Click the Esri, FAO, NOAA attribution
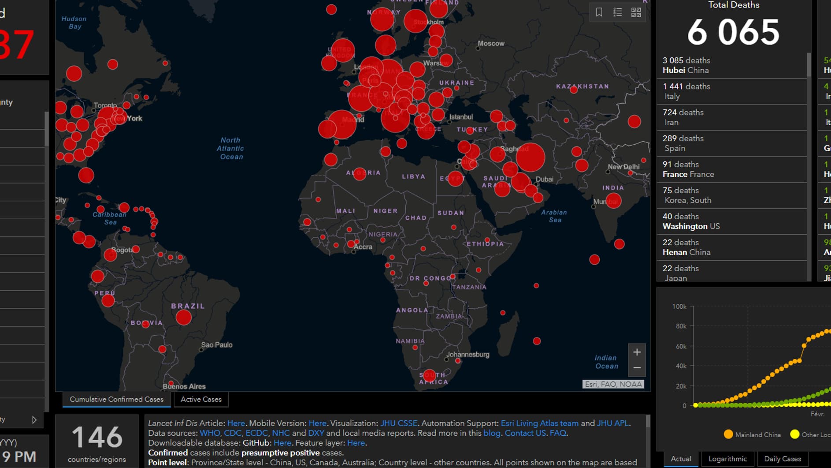Viewport: 831px width, 468px height. coord(613,384)
